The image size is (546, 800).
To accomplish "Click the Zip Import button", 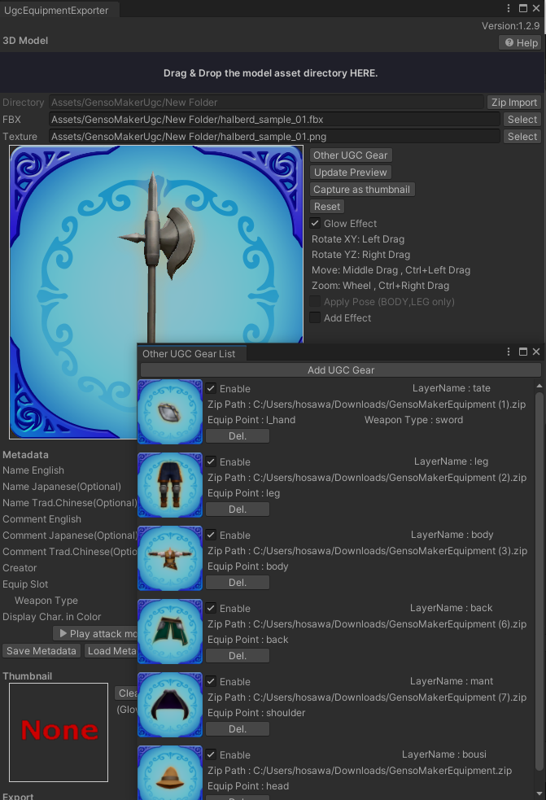I will point(513,103).
